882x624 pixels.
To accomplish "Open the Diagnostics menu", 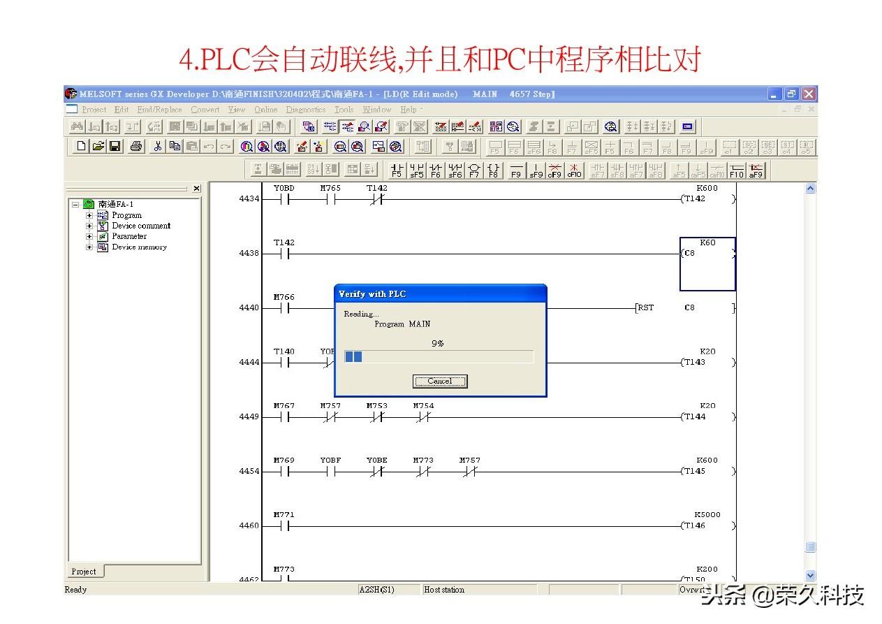I will tap(306, 110).
